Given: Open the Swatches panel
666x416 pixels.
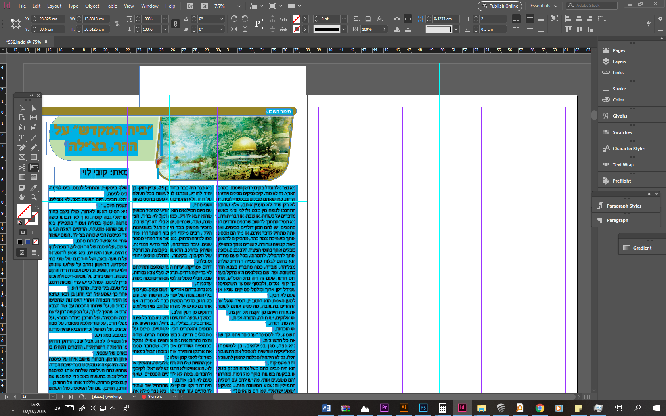Looking at the screenshot, I should point(622,132).
